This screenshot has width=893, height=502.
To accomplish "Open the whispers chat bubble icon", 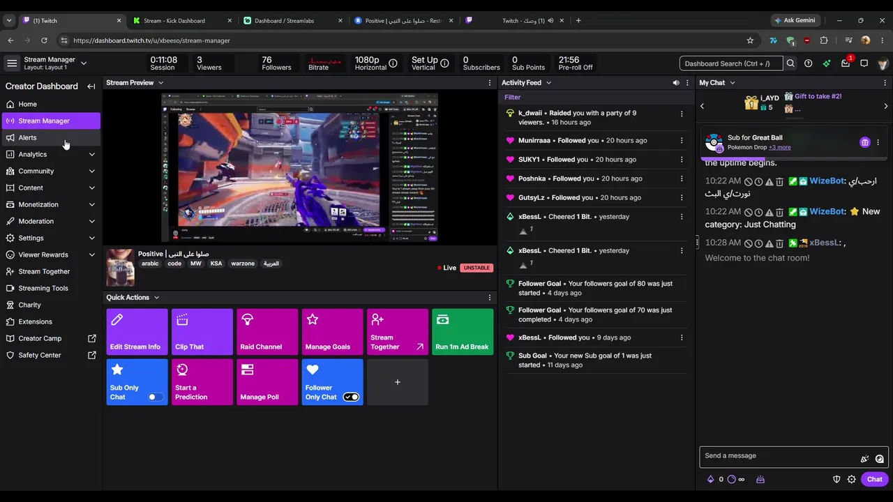I will (864, 63).
